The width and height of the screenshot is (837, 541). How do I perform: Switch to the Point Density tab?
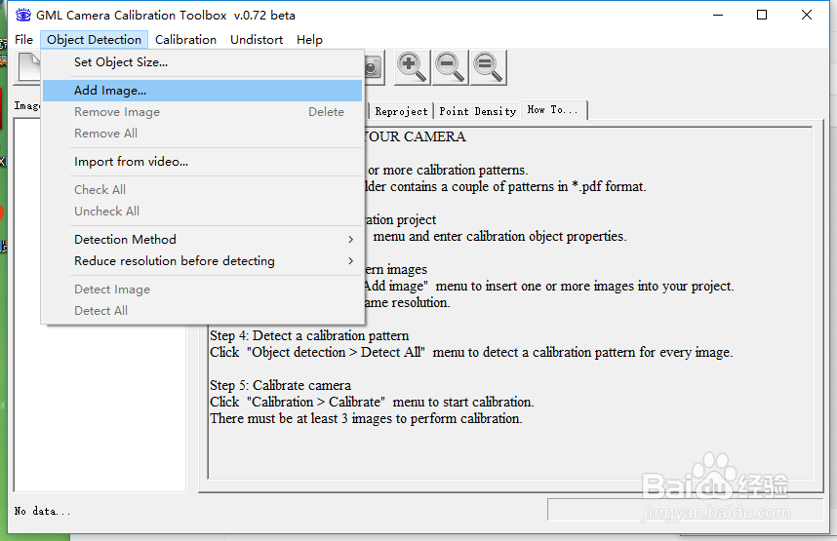point(478,111)
